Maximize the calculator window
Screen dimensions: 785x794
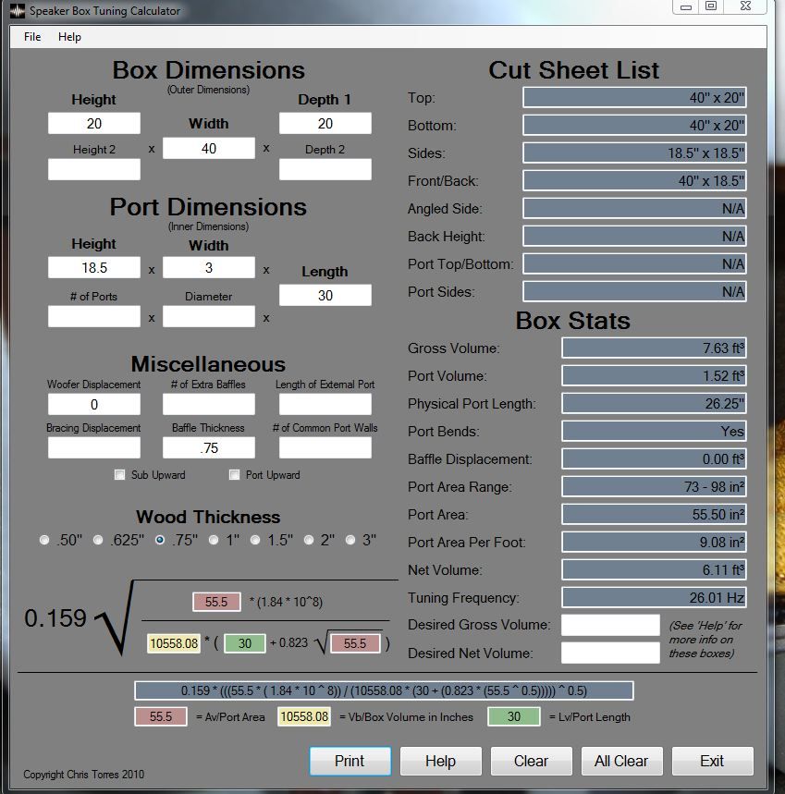click(711, 6)
